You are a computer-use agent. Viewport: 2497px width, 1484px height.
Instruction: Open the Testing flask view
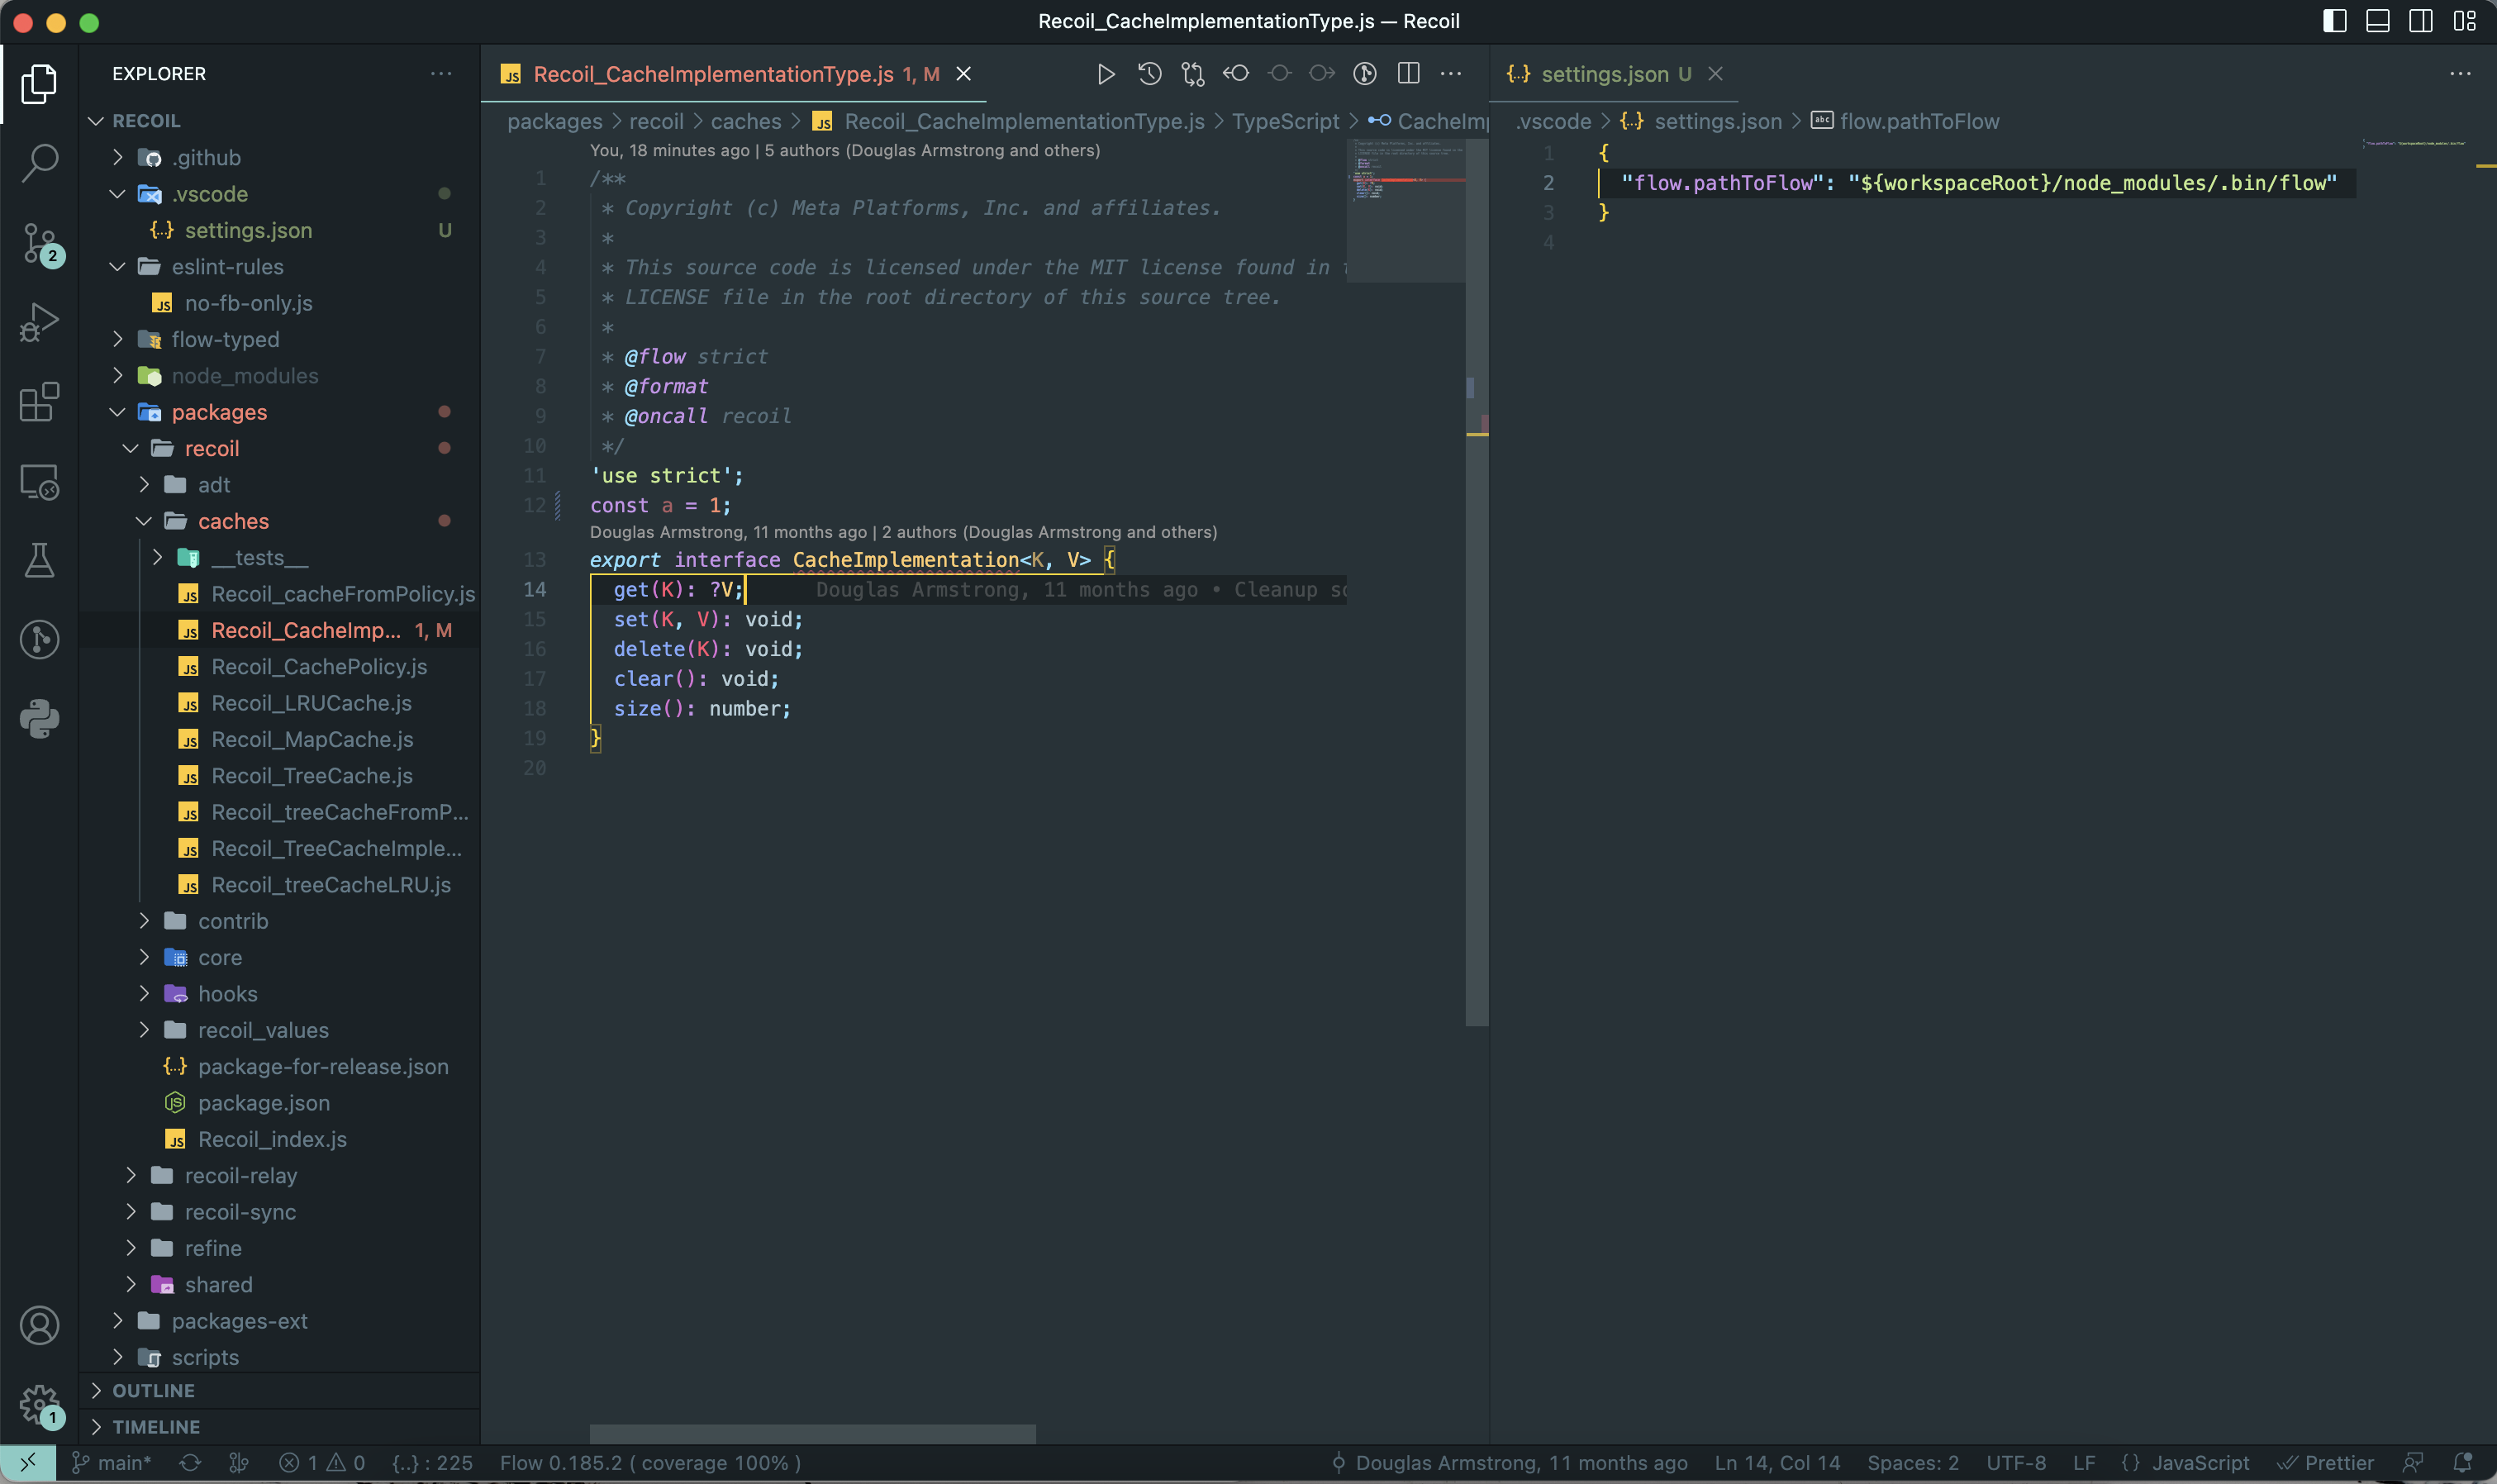(39, 560)
